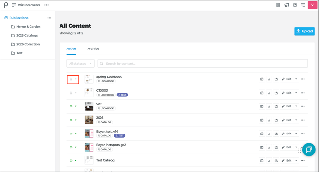Open Publications options ellipsis in sidebar
The image size is (319, 172).
(49, 18)
